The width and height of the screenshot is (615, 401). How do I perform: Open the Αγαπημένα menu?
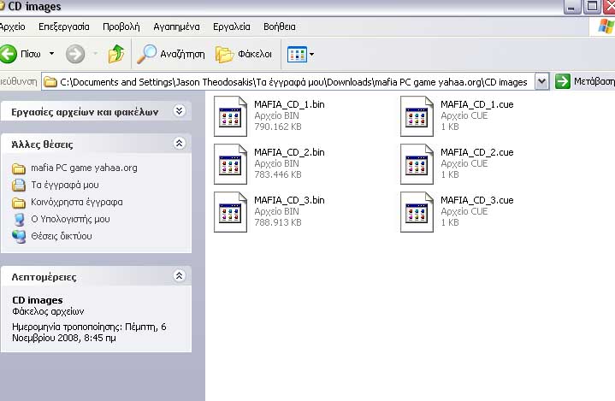[x=167, y=27]
